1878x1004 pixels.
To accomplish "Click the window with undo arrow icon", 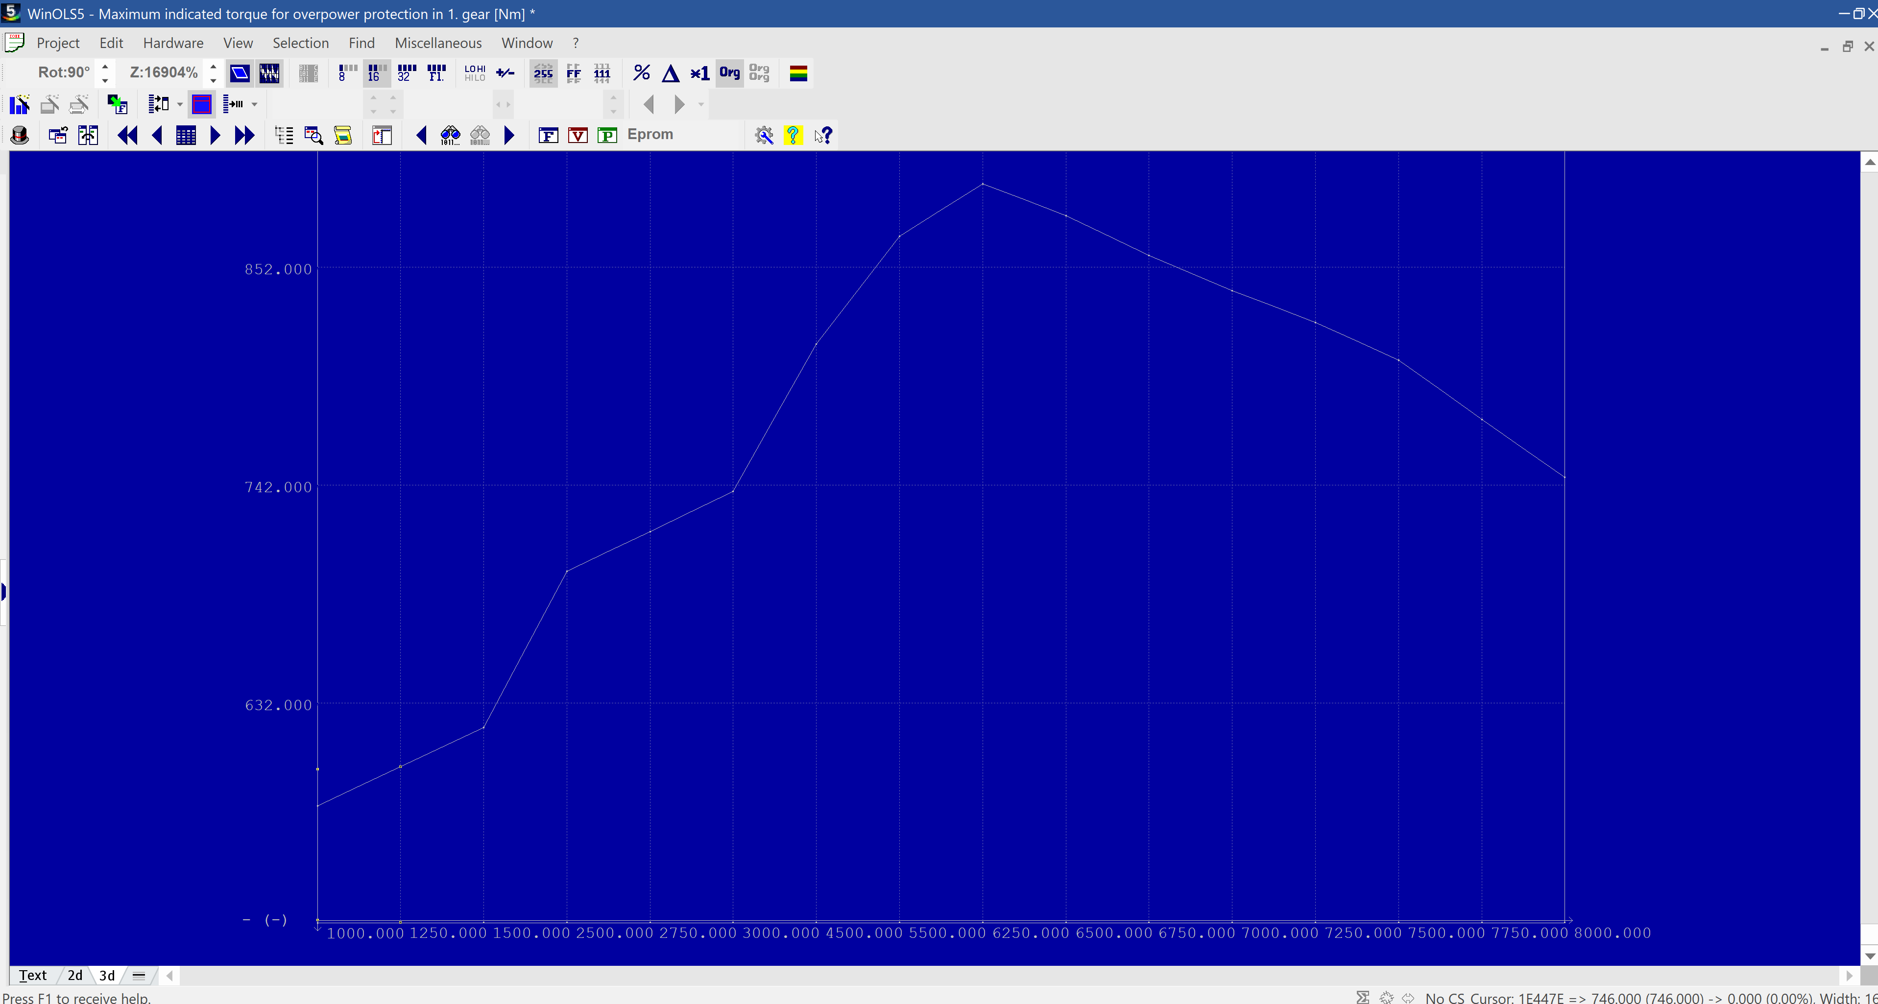I will [58, 135].
